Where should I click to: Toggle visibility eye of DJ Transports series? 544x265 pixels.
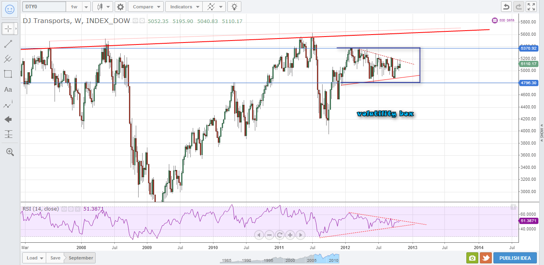click(x=135, y=21)
